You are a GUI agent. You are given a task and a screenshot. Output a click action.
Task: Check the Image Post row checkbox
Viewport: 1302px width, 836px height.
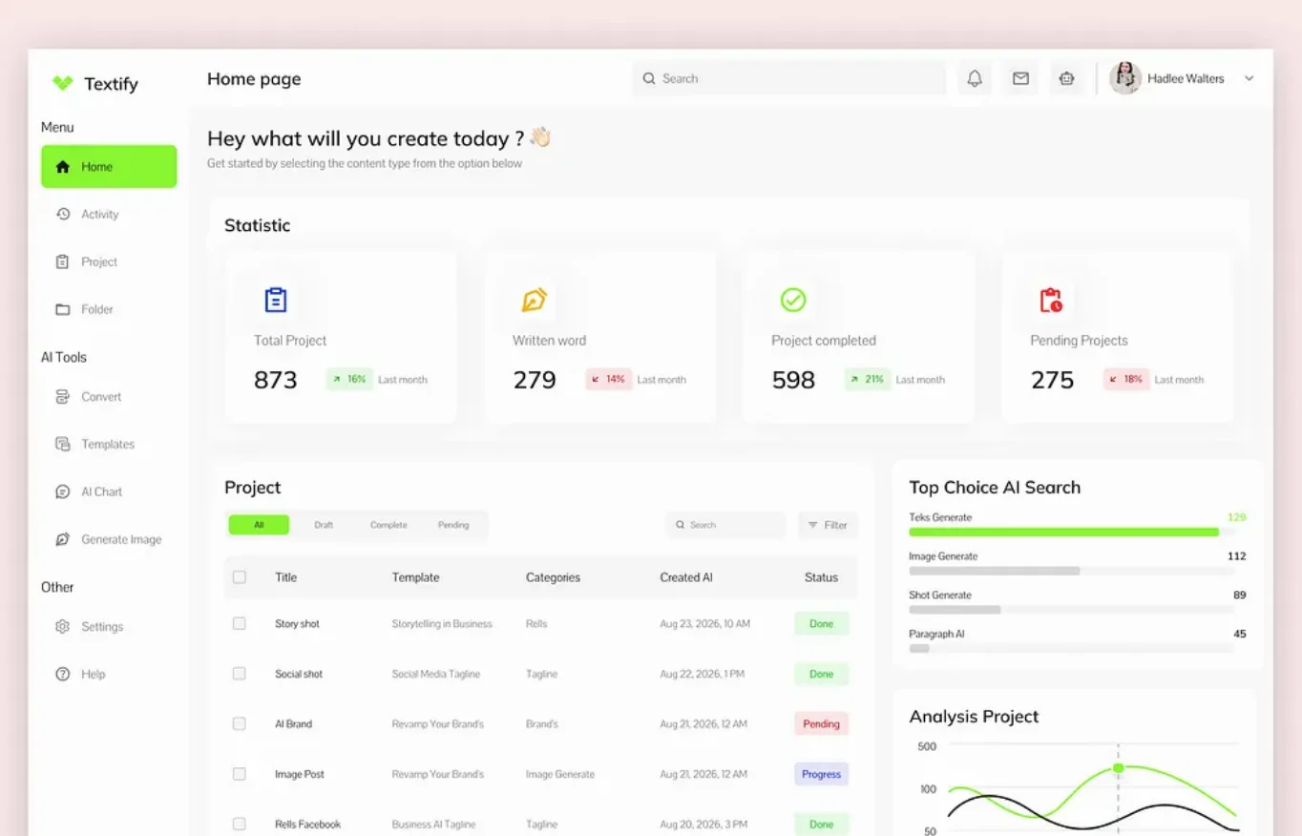[x=240, y=774]
